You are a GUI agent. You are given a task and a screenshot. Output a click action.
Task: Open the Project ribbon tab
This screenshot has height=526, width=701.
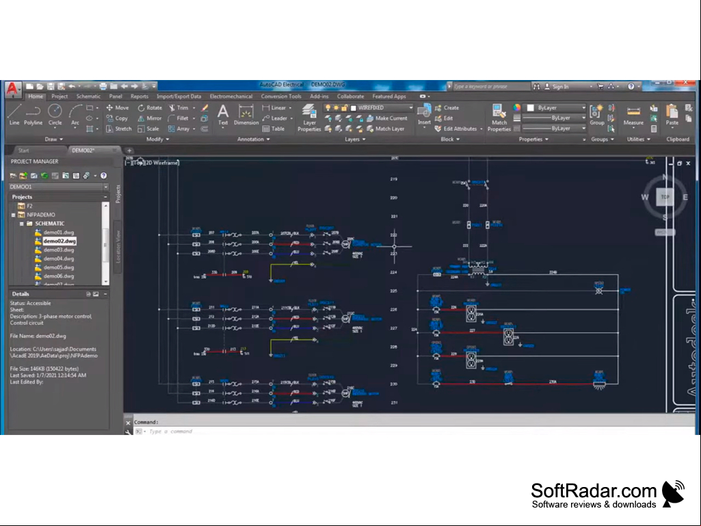(59, 96)
